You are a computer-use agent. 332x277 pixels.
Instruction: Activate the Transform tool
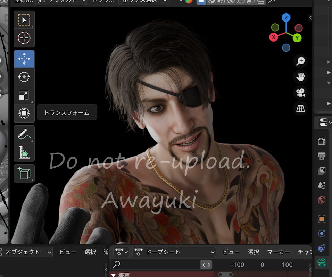point(24,113)
